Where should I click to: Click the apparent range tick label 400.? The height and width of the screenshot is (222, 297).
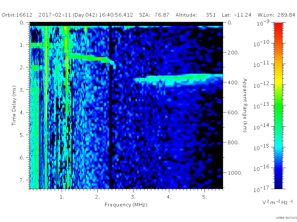tap(233, 83)
